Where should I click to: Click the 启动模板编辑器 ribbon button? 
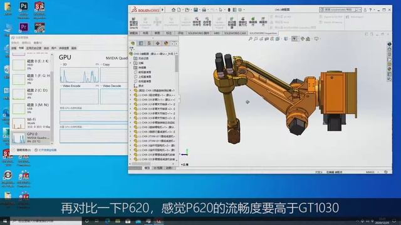coord(232,23)
